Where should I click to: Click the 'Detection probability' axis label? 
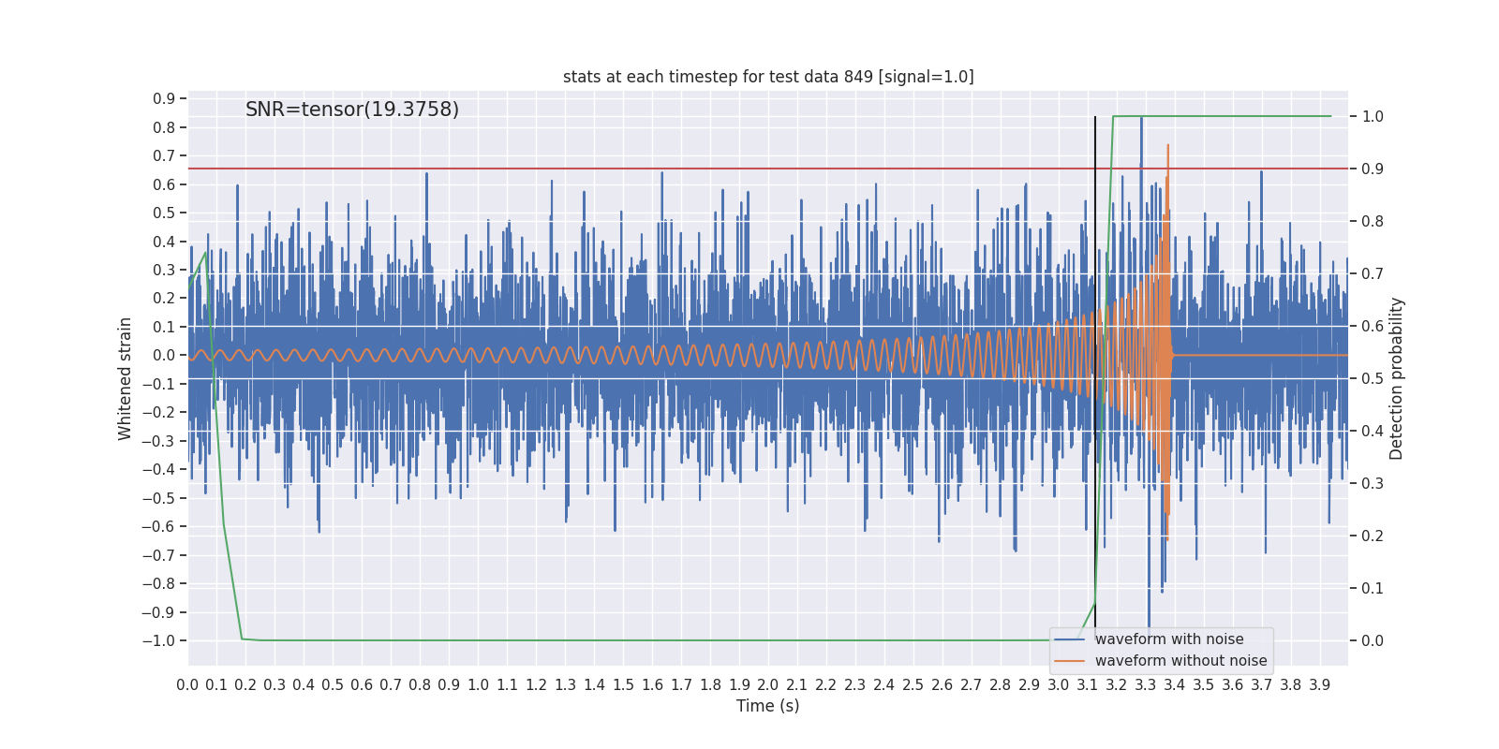click(x=1397, y=378)
